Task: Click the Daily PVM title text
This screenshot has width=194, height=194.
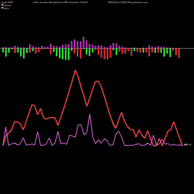Action: coord(7,2)
